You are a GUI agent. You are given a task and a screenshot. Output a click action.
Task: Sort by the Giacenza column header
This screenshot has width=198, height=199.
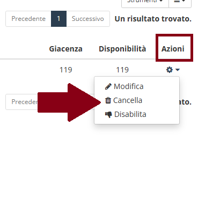click(65, 49)
